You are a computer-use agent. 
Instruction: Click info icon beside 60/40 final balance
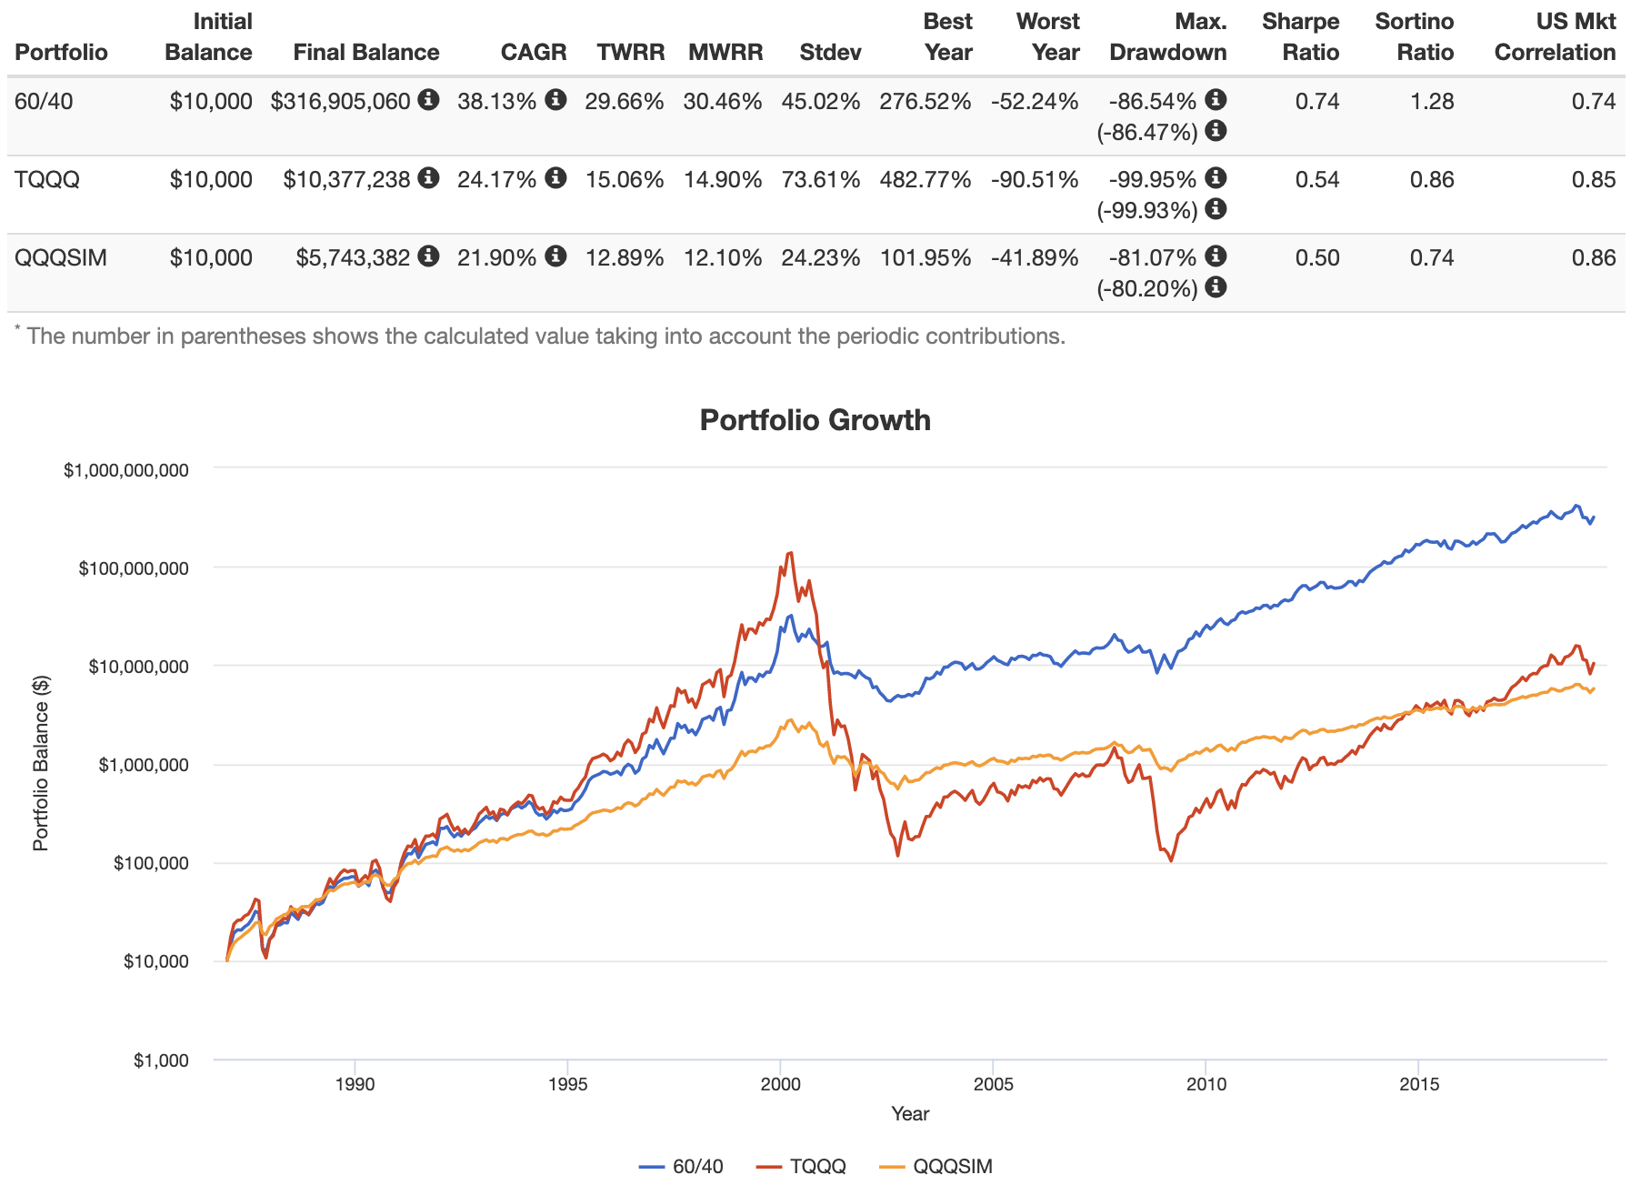pos(428,99)
